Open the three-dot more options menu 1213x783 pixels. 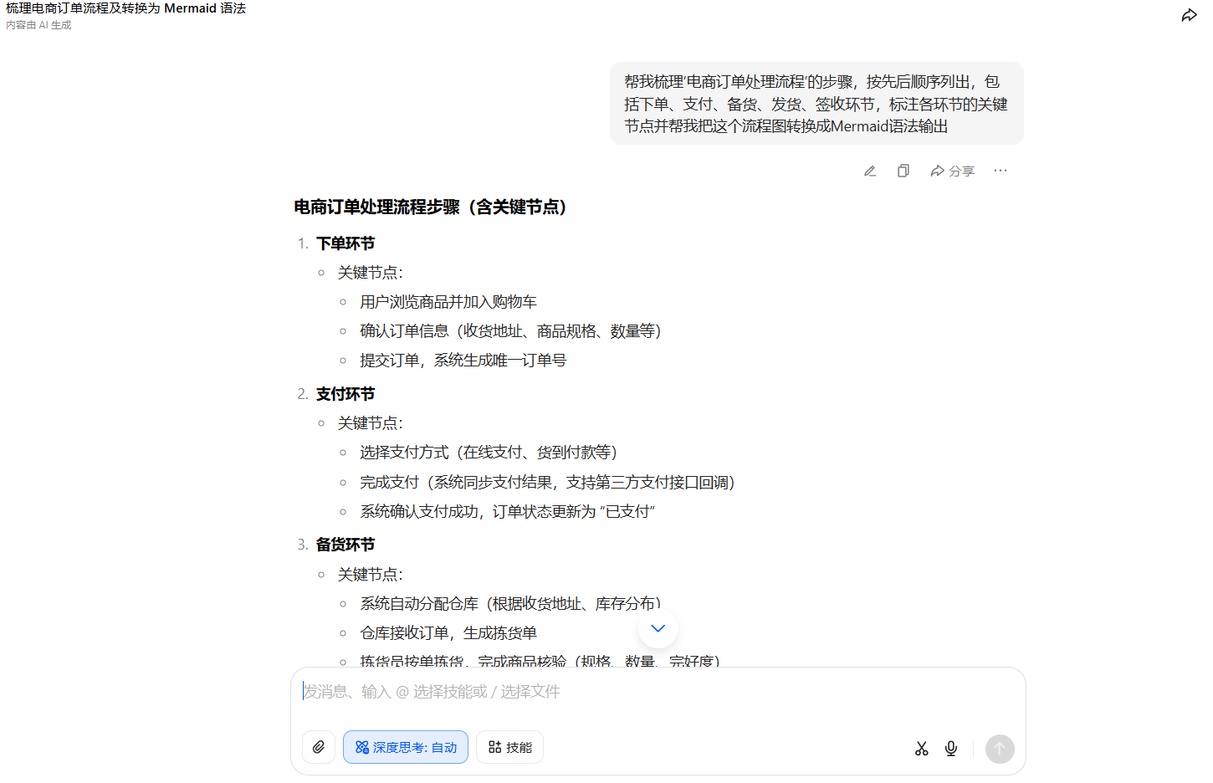pos(1001,171)
